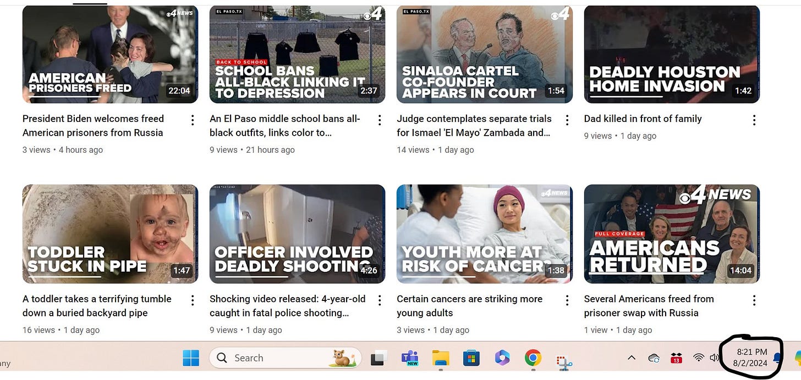The height and width of the screenshot is (380, 801).
Task: Click the 14:04 duration badge
Action: tap(740, 270)
